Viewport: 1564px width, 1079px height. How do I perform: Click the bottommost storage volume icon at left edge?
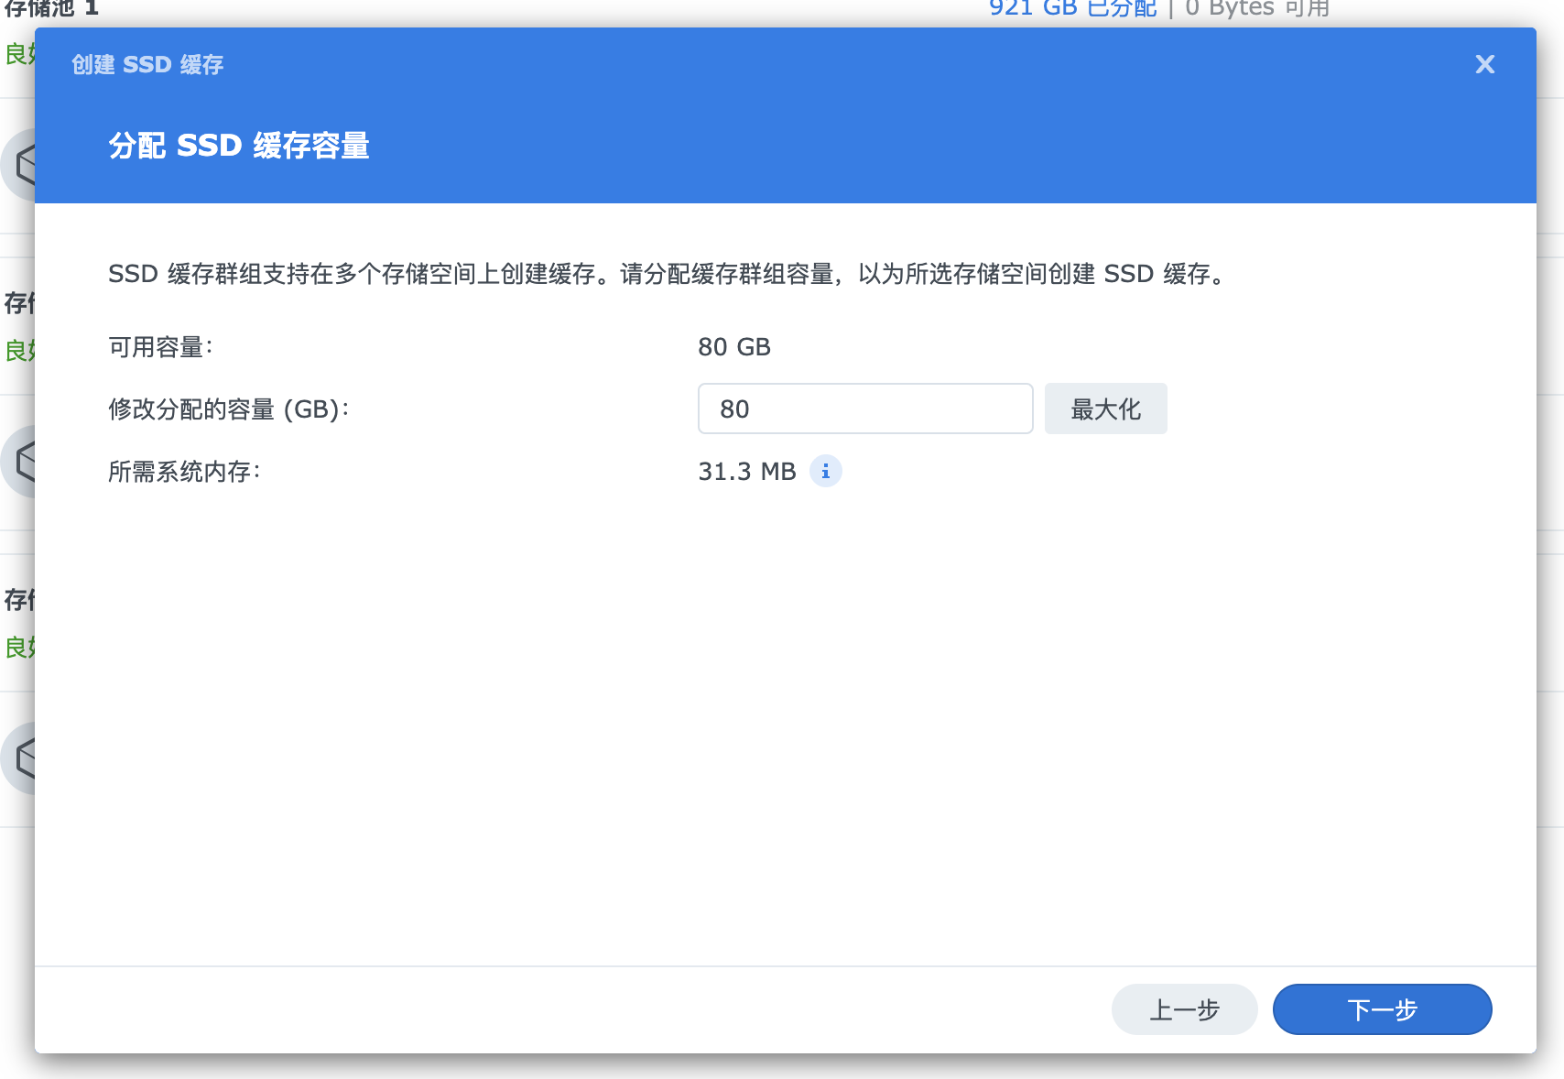click(20, 758)
